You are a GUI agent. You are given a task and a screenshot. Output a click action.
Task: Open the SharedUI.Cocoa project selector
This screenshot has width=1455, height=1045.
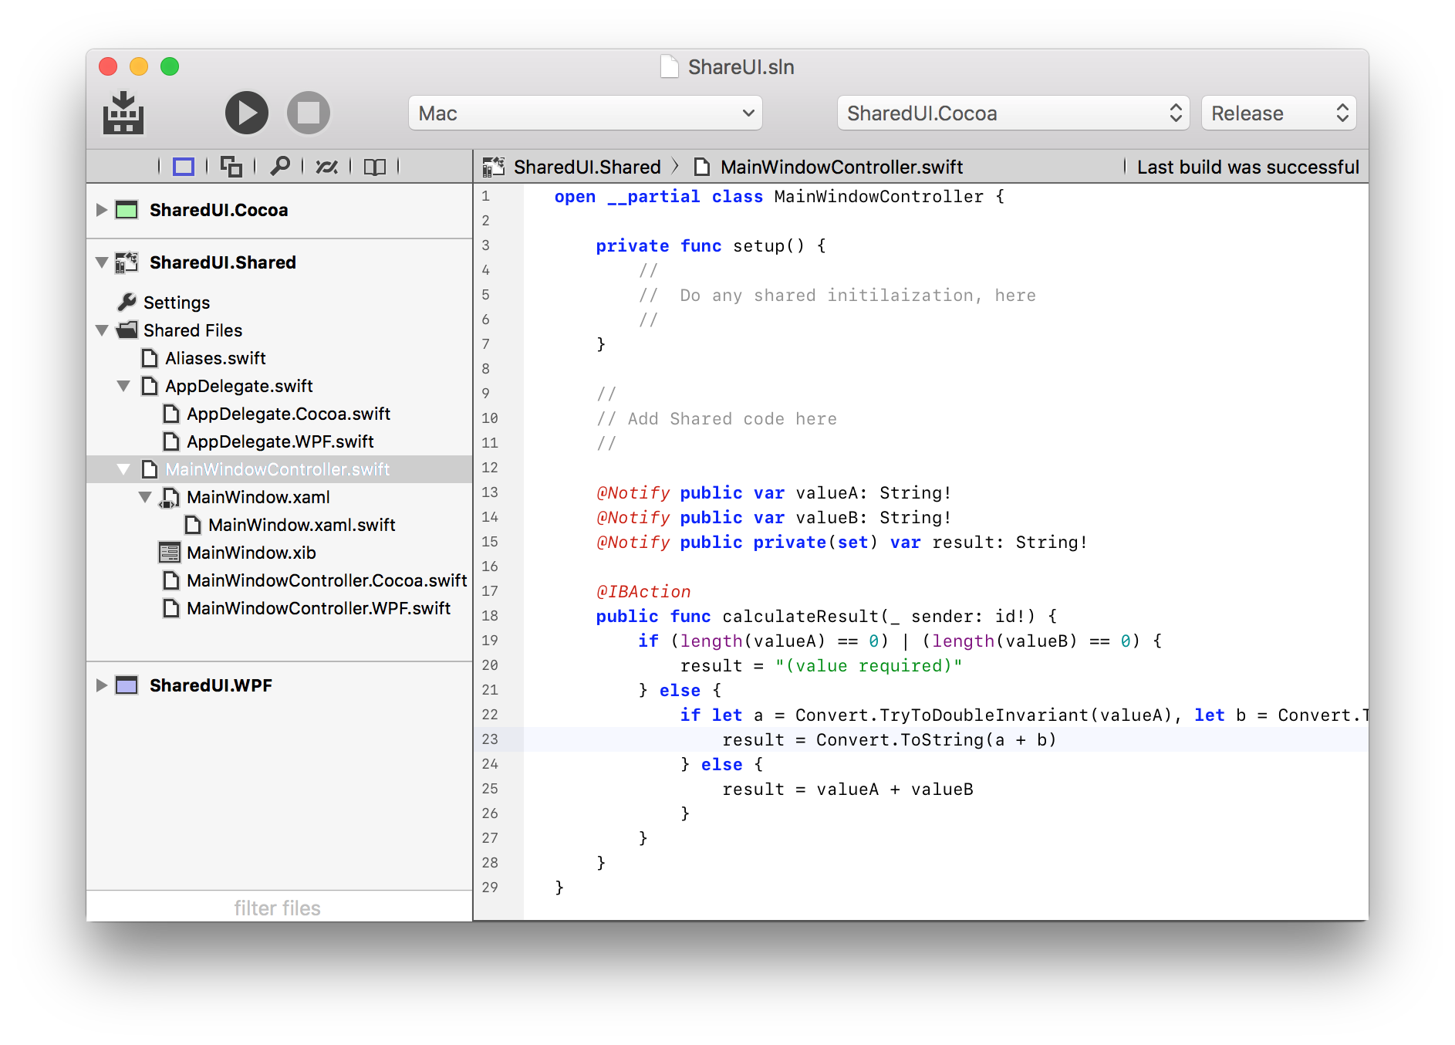tap(1014, 113)
